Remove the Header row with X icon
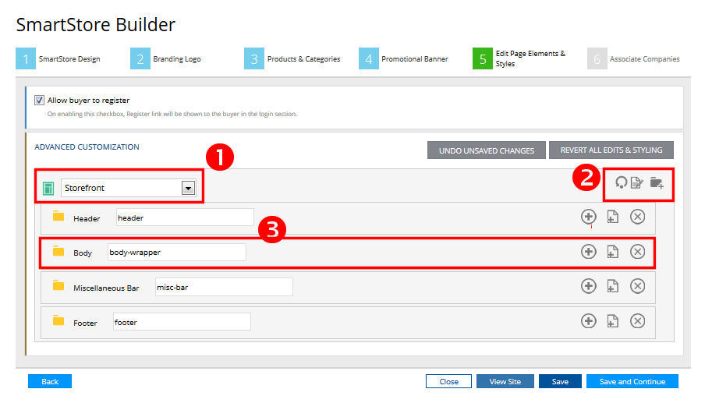The height and width of the screenshot is (403, 705). [x=638, y=217]
